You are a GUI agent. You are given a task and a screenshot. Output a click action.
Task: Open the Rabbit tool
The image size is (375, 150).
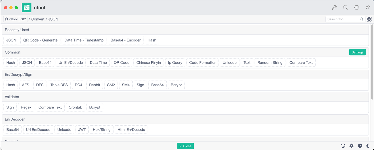tap(95, 85)
